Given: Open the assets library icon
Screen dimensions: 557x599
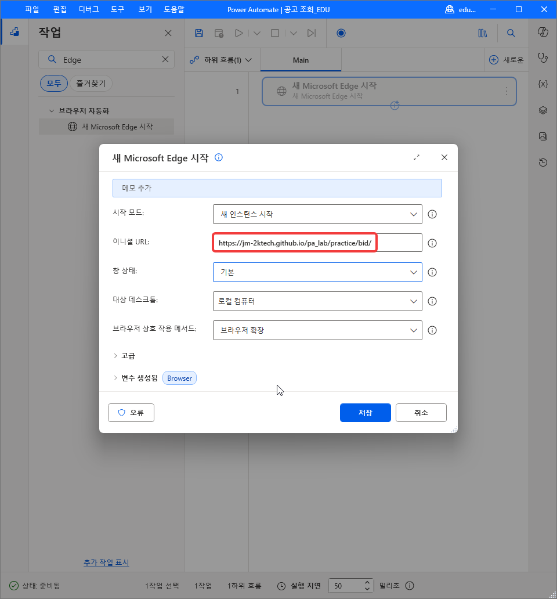Looking at the screenshot, I should pyautogui.click(x=483, y=33).
